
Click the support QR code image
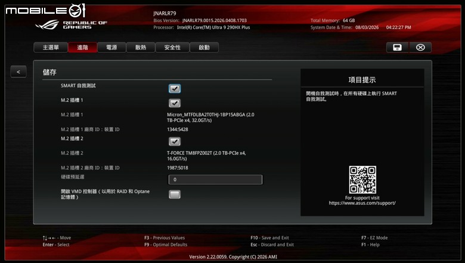(x=362, y=180)
